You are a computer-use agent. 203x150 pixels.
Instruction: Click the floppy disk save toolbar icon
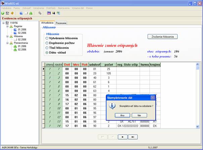pos(49,13)
